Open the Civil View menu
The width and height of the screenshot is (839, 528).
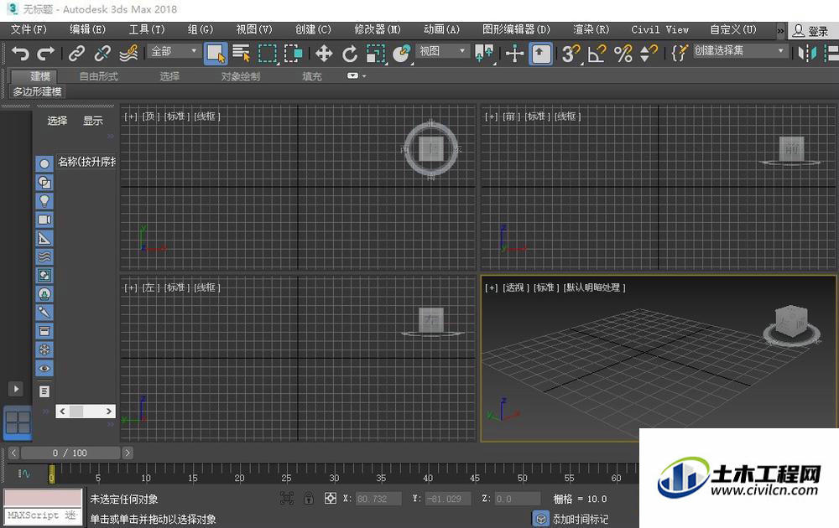click(659, 29)
